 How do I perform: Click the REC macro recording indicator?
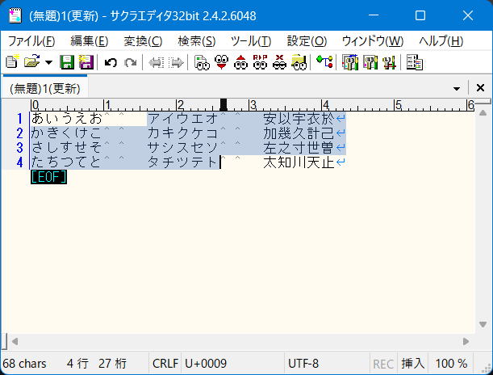pos(383,364)
